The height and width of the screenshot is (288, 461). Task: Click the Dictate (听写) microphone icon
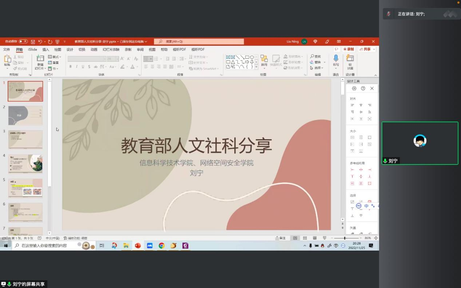(x=336, y=59)
